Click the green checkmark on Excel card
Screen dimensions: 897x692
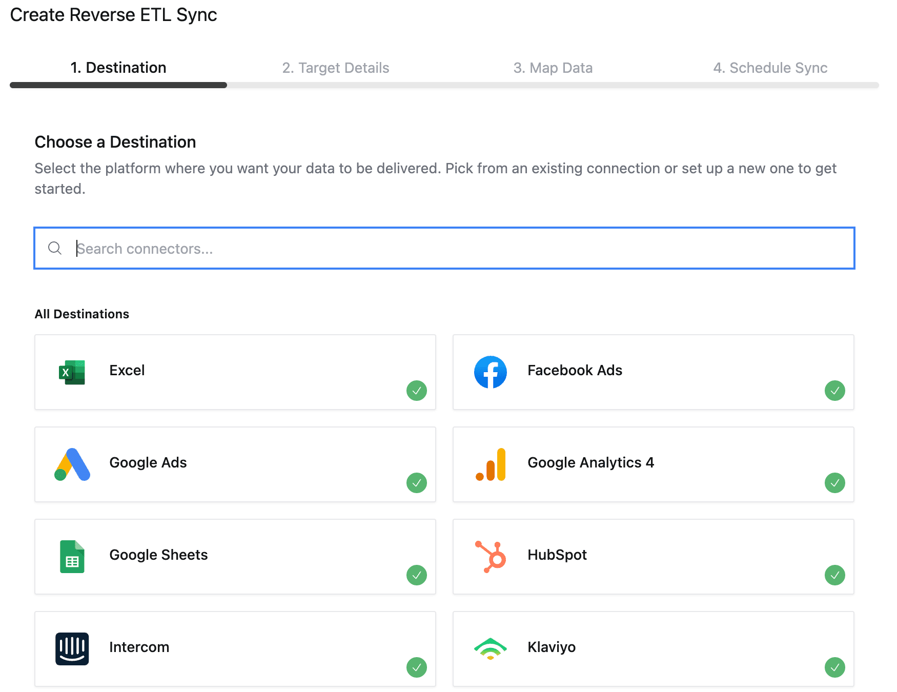[x=417, y=391]
